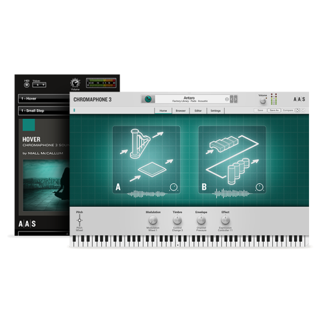Click the Modulation knob
The height and width of the screenshot is (325, 324).
pos(153,220)
